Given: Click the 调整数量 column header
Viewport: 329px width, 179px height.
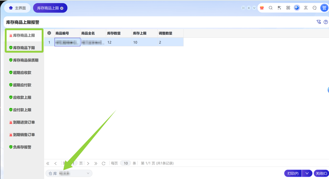Looking at the screenshot, I should tap(170, 33).
